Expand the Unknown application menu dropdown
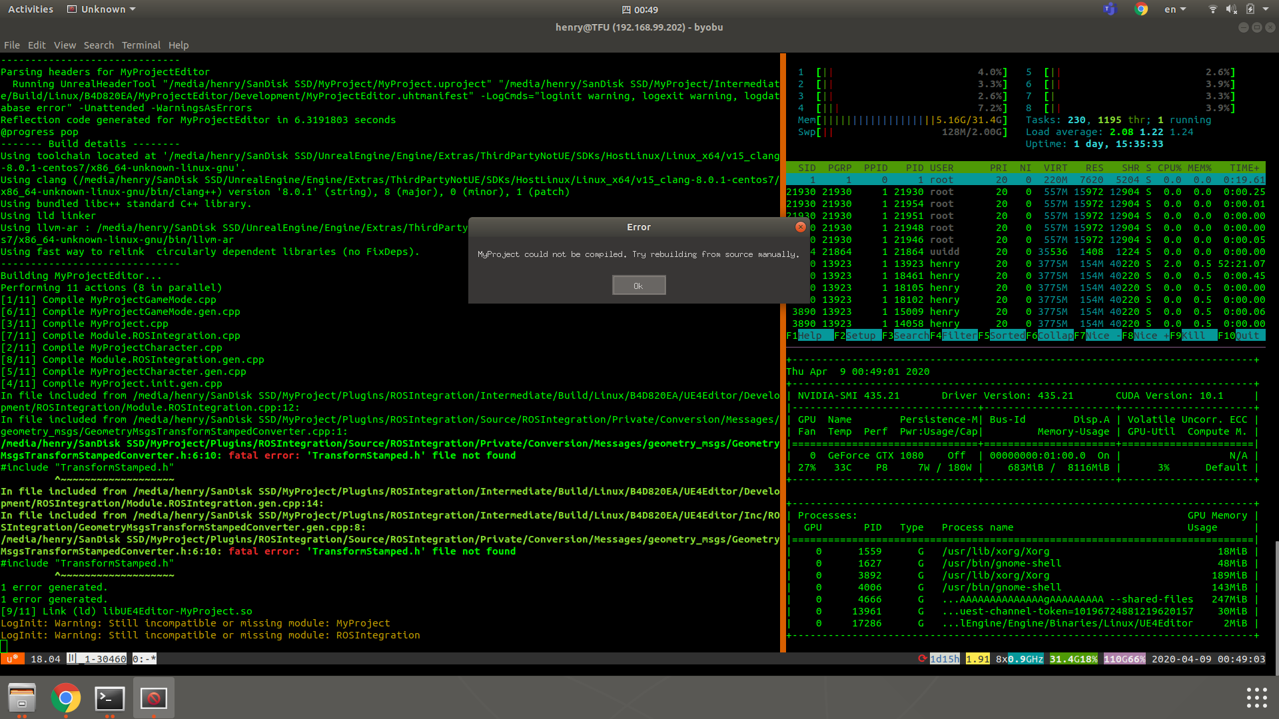The height and width of the screenshot is (719, 1279). [102, 9]
